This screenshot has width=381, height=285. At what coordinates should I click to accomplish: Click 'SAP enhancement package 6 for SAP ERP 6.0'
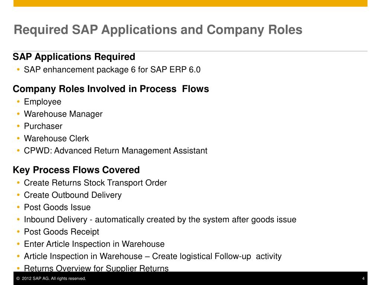(x=112, y=70)
